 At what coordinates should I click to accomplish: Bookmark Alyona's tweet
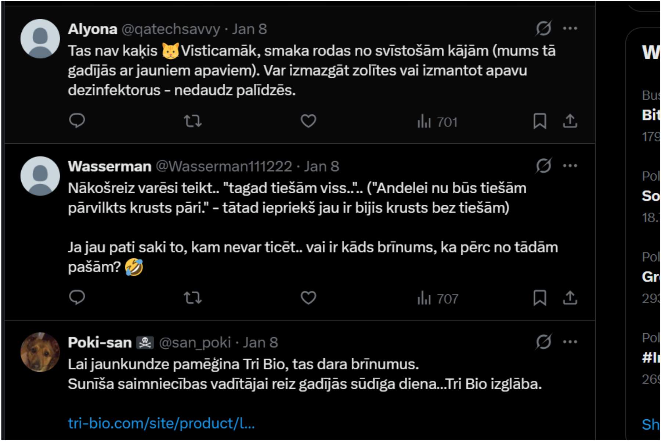539,121
